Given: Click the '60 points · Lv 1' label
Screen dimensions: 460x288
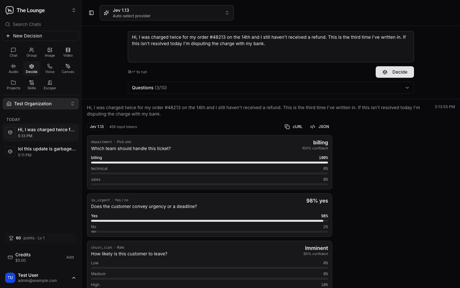Looking at the screenshot, I should pos(30,238).
